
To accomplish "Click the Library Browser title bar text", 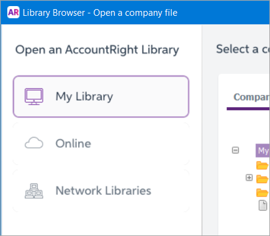I will click(x=100, y=13).
